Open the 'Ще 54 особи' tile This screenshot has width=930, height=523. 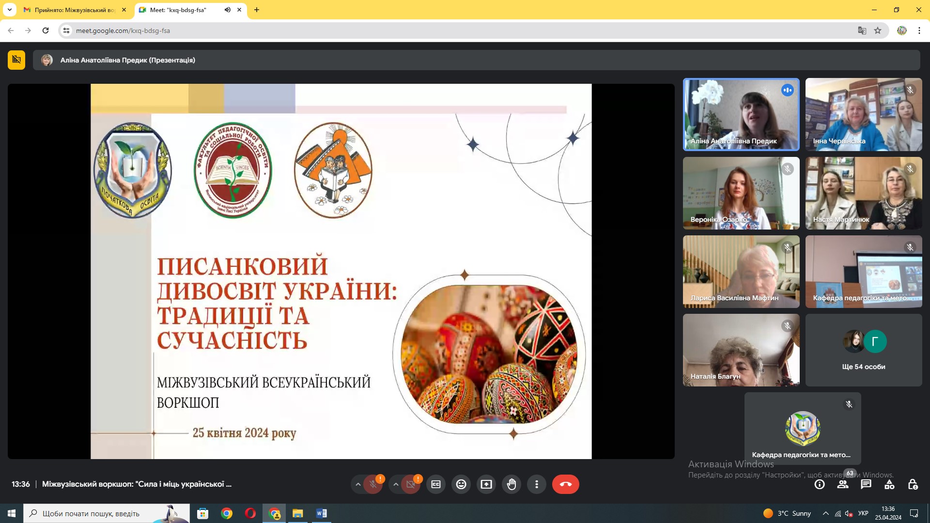pos(864,350)
